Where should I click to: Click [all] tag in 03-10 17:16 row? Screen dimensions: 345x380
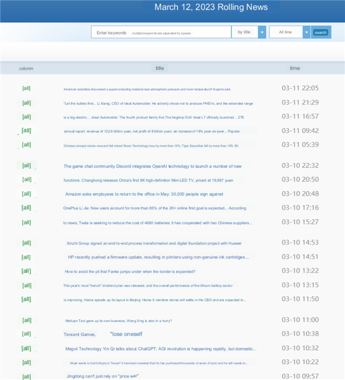(x=26, y=208)
